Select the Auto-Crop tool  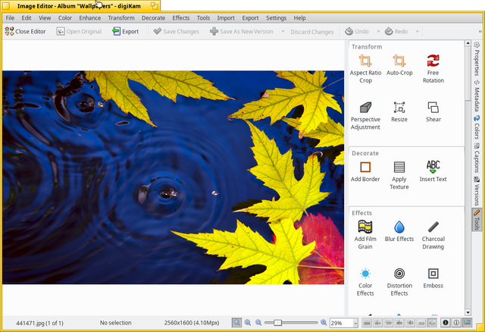coord(399,65)
